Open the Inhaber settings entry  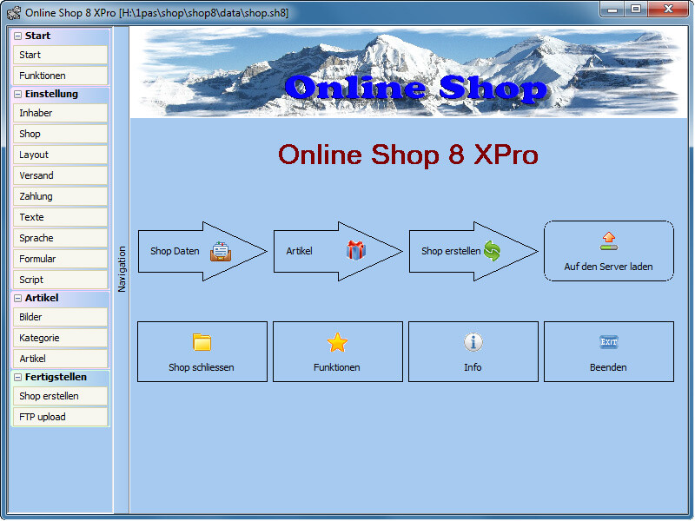click(x=60, y=113)
